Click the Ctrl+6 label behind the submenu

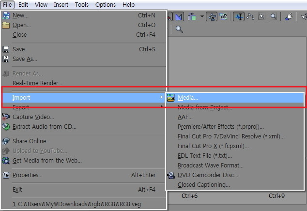[189, 196]
